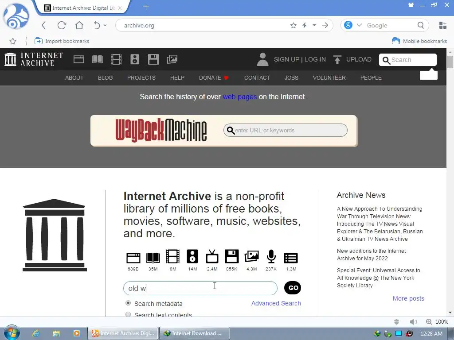Open a new tab with plus button
This screenshot has height=340, width=454.
tap(146, 7)
